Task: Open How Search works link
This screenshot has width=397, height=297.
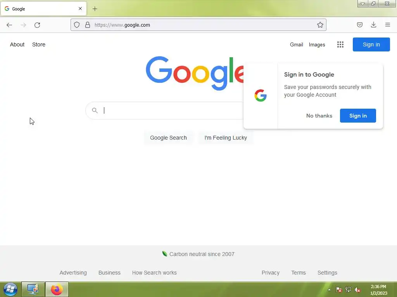Action: click(154, 273)
